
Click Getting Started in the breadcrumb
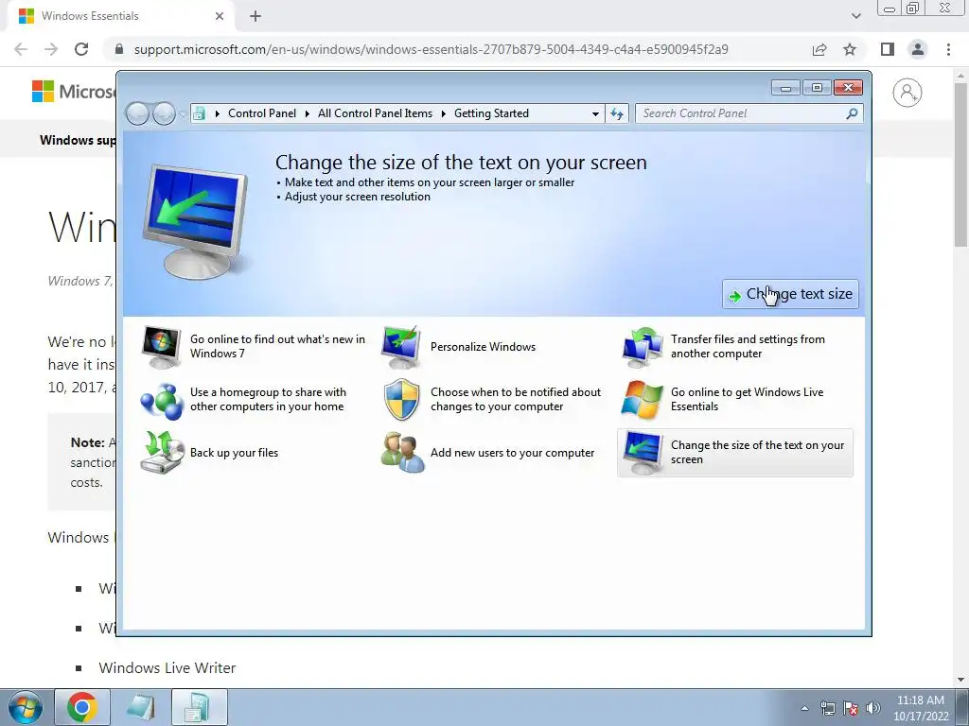(x=491, y=113)
